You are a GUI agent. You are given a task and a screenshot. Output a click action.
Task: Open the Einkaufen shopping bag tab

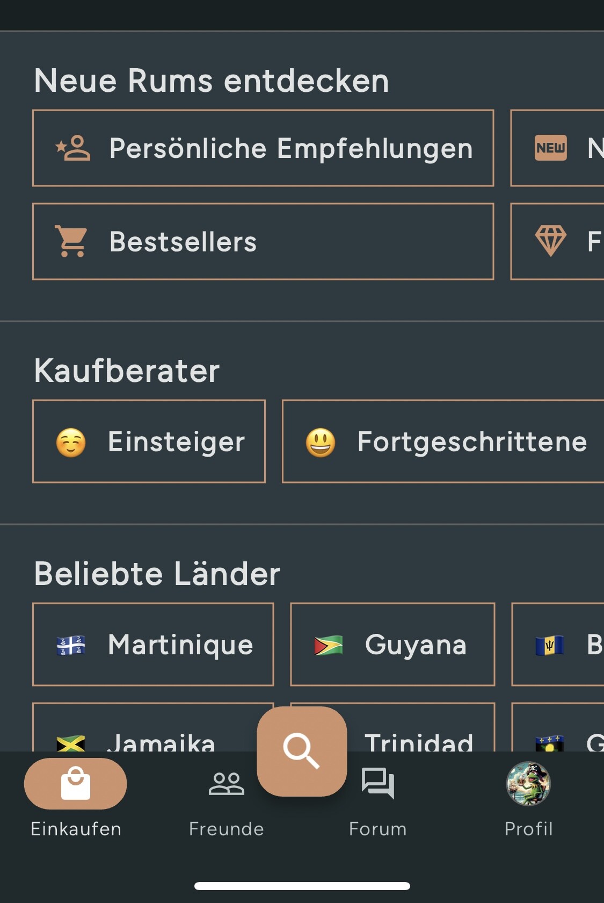click(76, 784)
